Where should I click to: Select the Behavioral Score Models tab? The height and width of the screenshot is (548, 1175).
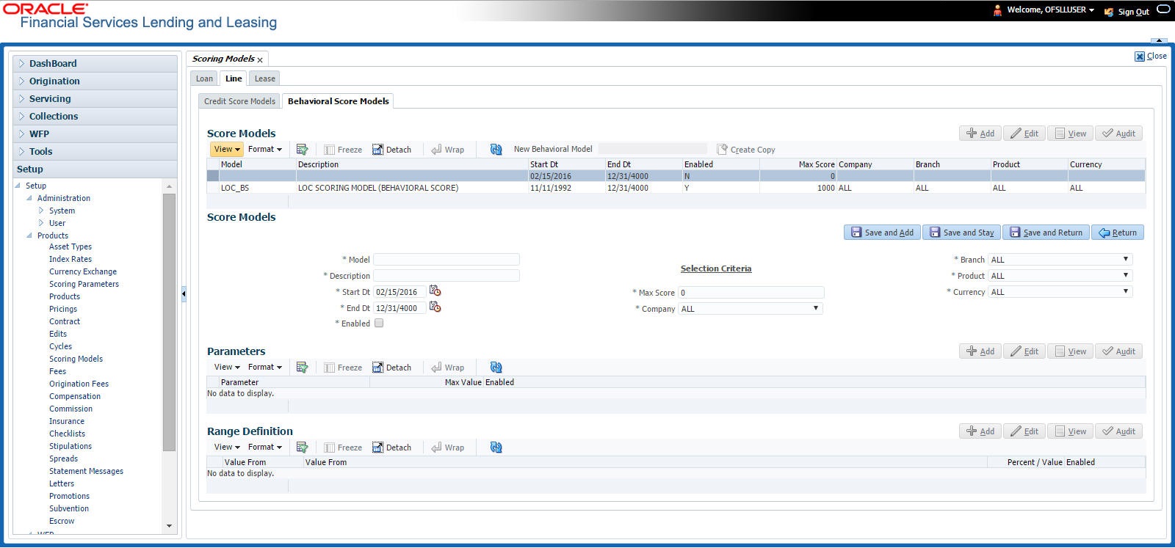point(339,101)
